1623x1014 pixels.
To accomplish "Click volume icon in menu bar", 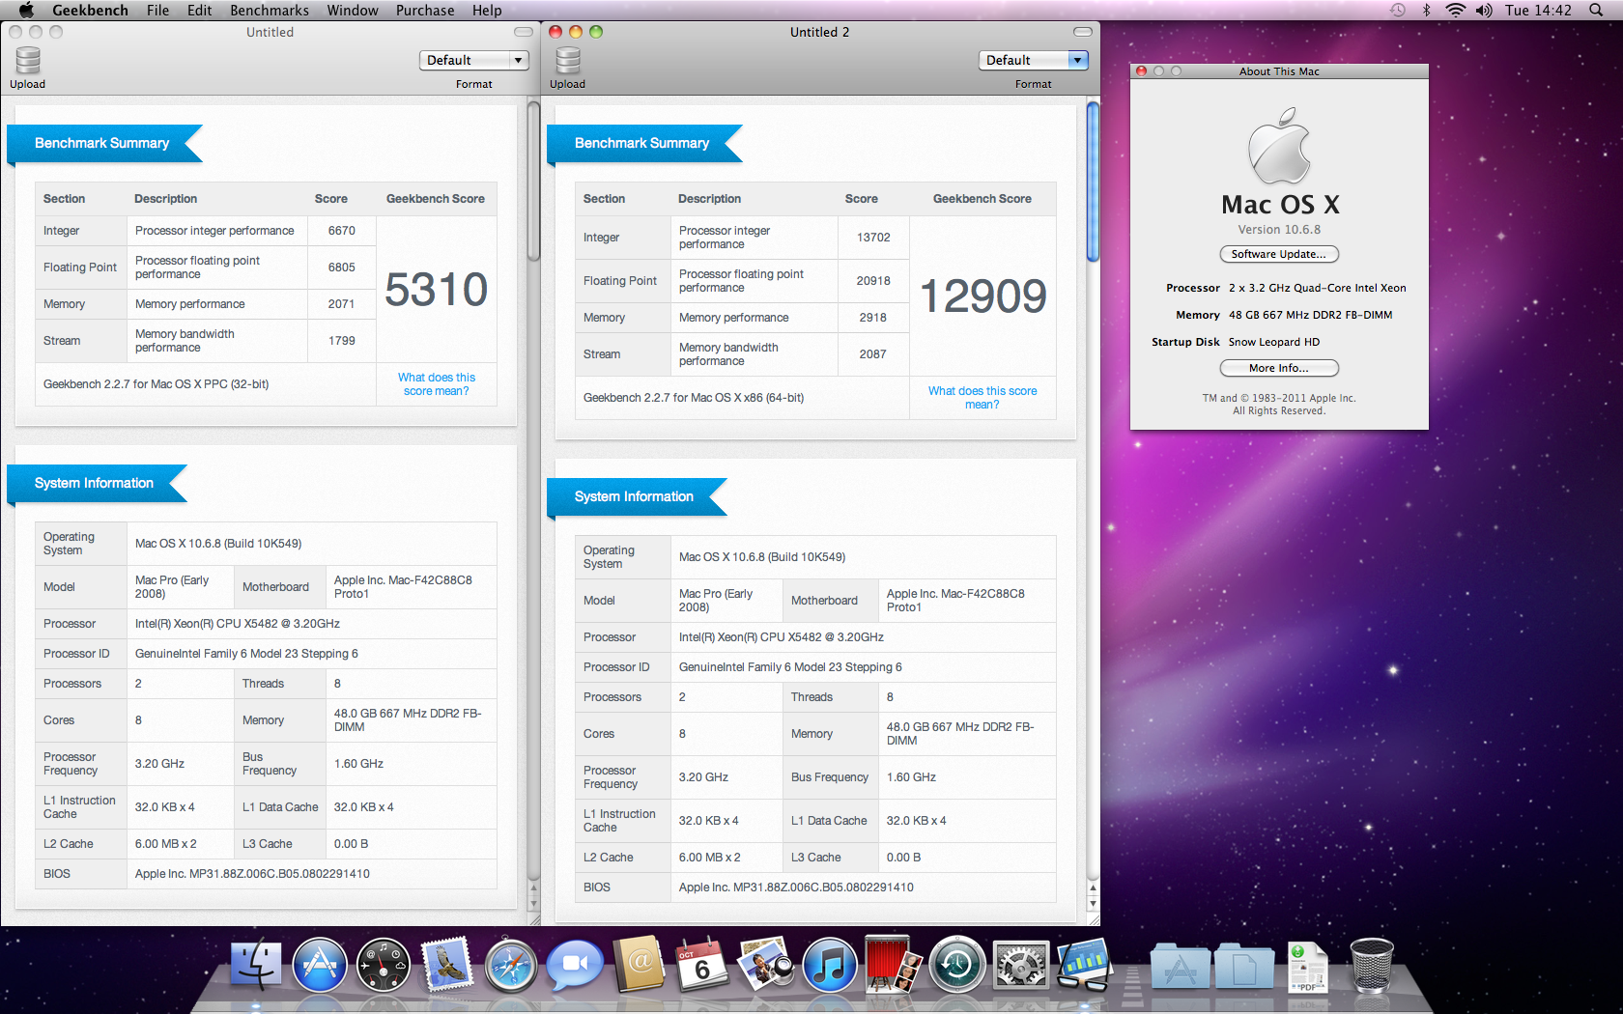I will point(1484,10).
